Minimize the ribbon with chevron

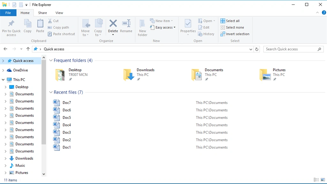[317, 13]
